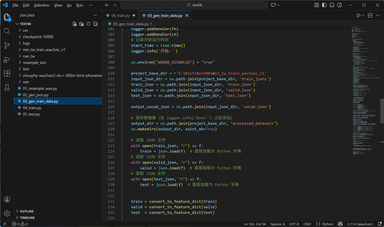Open the dropdown arrow beside Run Python File
Screen dimensions: 384x227
(x=363, y=15)
